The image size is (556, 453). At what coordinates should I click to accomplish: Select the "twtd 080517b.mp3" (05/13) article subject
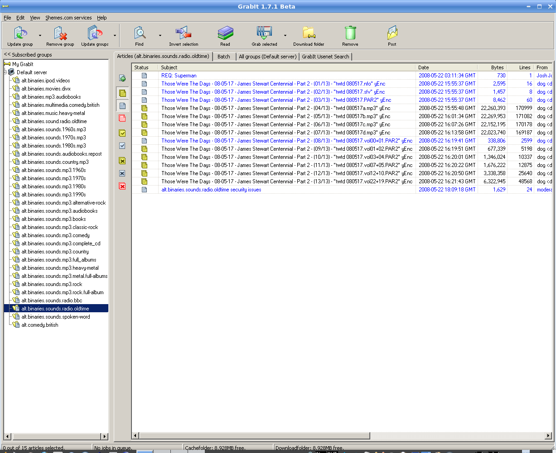click(x=276, y=116)
